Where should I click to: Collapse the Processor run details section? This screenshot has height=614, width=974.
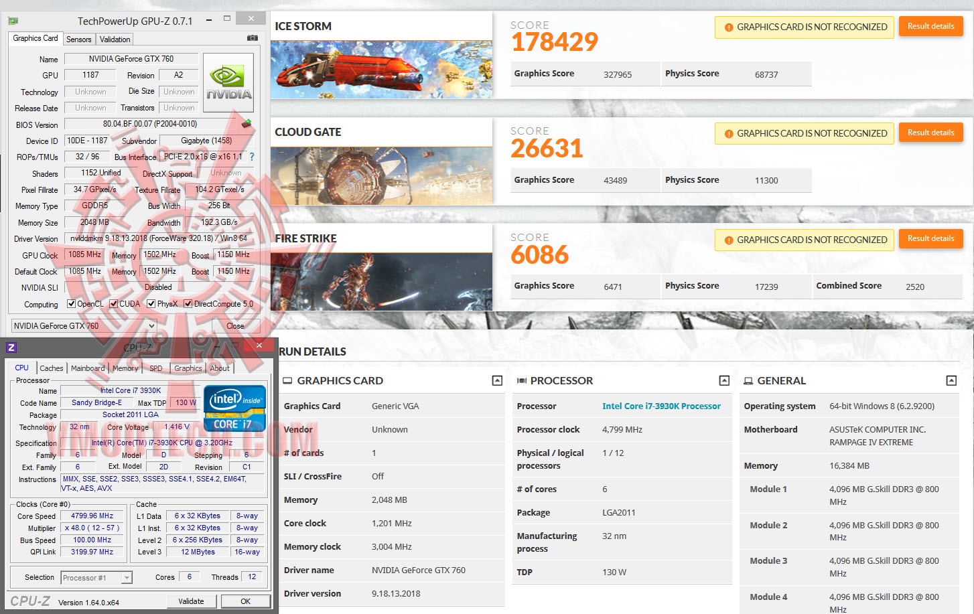click(x=724, y=381)
